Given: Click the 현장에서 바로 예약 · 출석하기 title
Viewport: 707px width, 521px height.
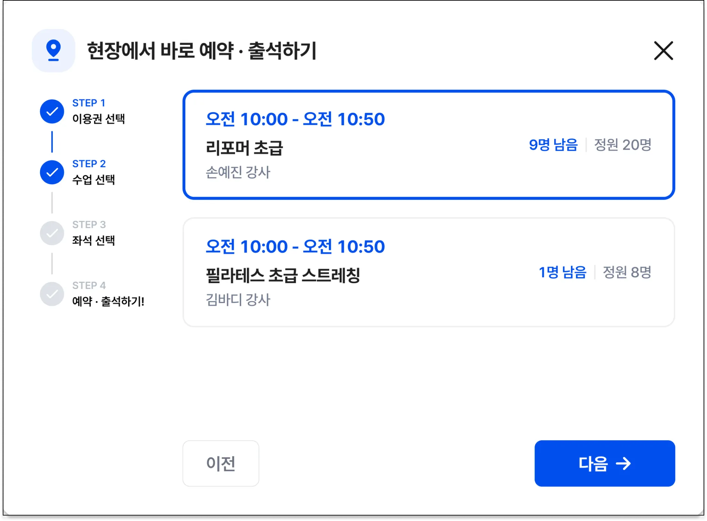Looking at the screenshot, I should pos(202,51).
